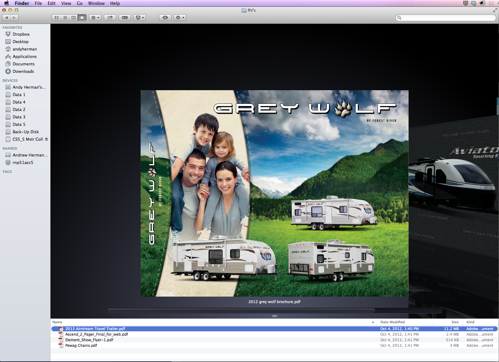Click the Quick Look eye button
499x362 pixels.
pos(165,18)
